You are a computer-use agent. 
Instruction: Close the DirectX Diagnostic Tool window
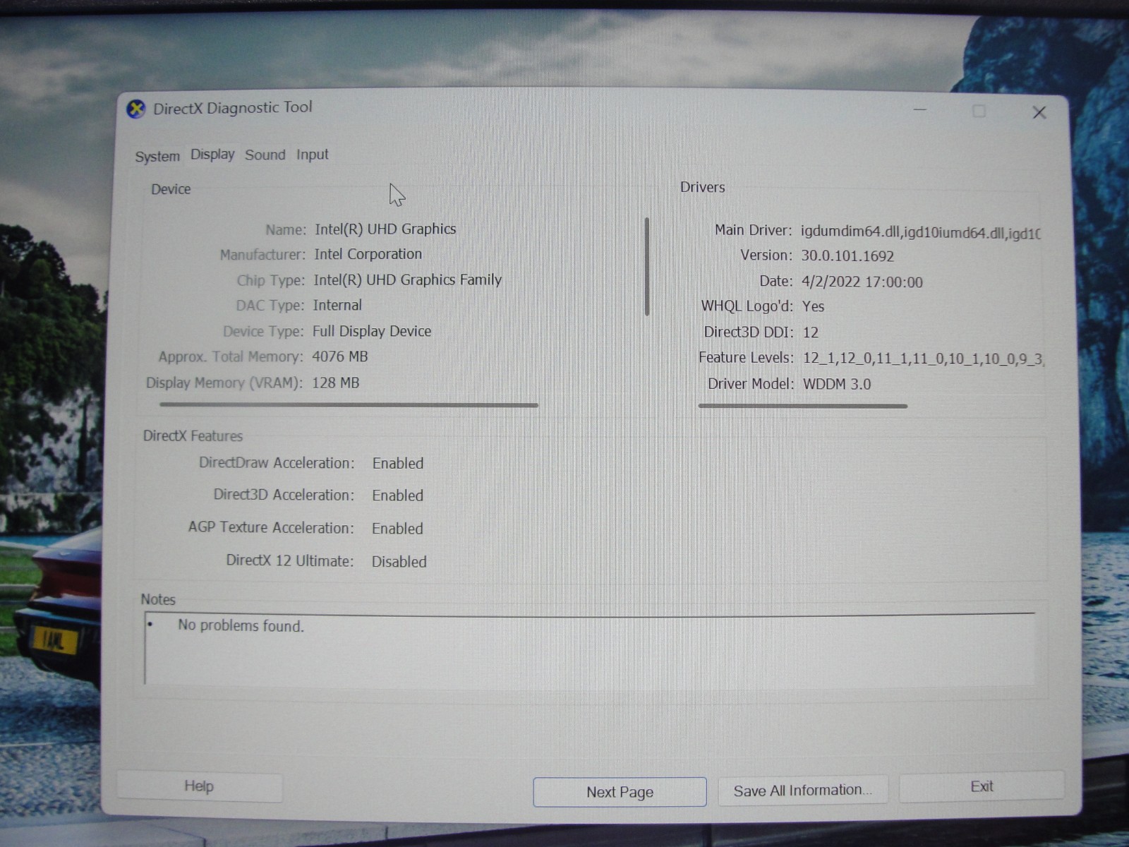(x=1039, y=112)
